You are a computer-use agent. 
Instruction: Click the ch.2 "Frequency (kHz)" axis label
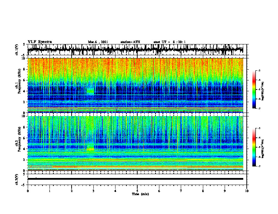19,139
